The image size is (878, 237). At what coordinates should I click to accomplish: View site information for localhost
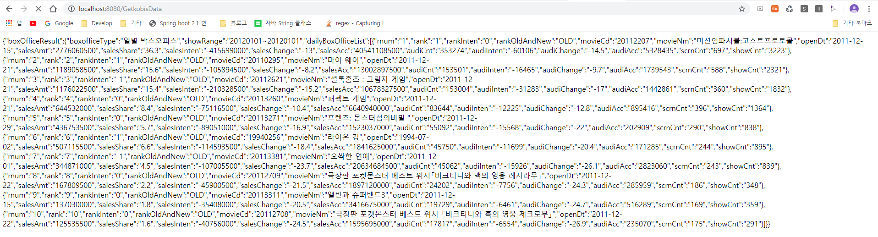71,9
